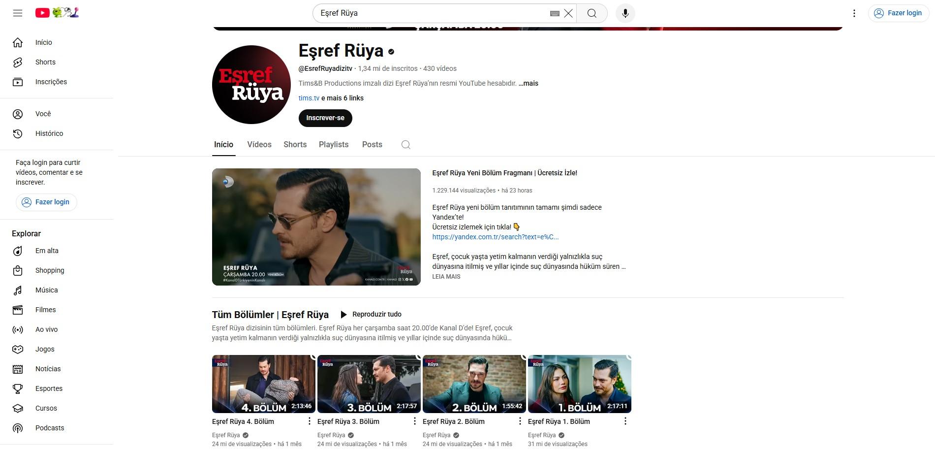The height and width of the screenshot is (450, 935).
Task: Open settings three-dot menu in header
Action: 854,13
